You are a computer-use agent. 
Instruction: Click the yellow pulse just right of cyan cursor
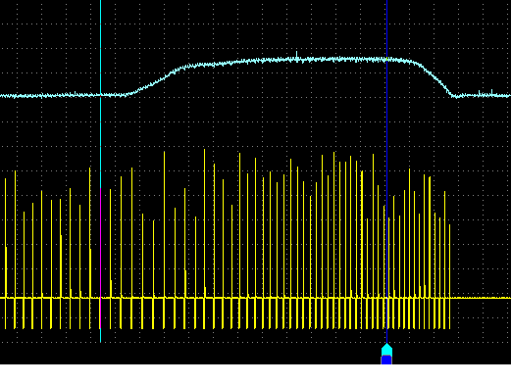111,259
